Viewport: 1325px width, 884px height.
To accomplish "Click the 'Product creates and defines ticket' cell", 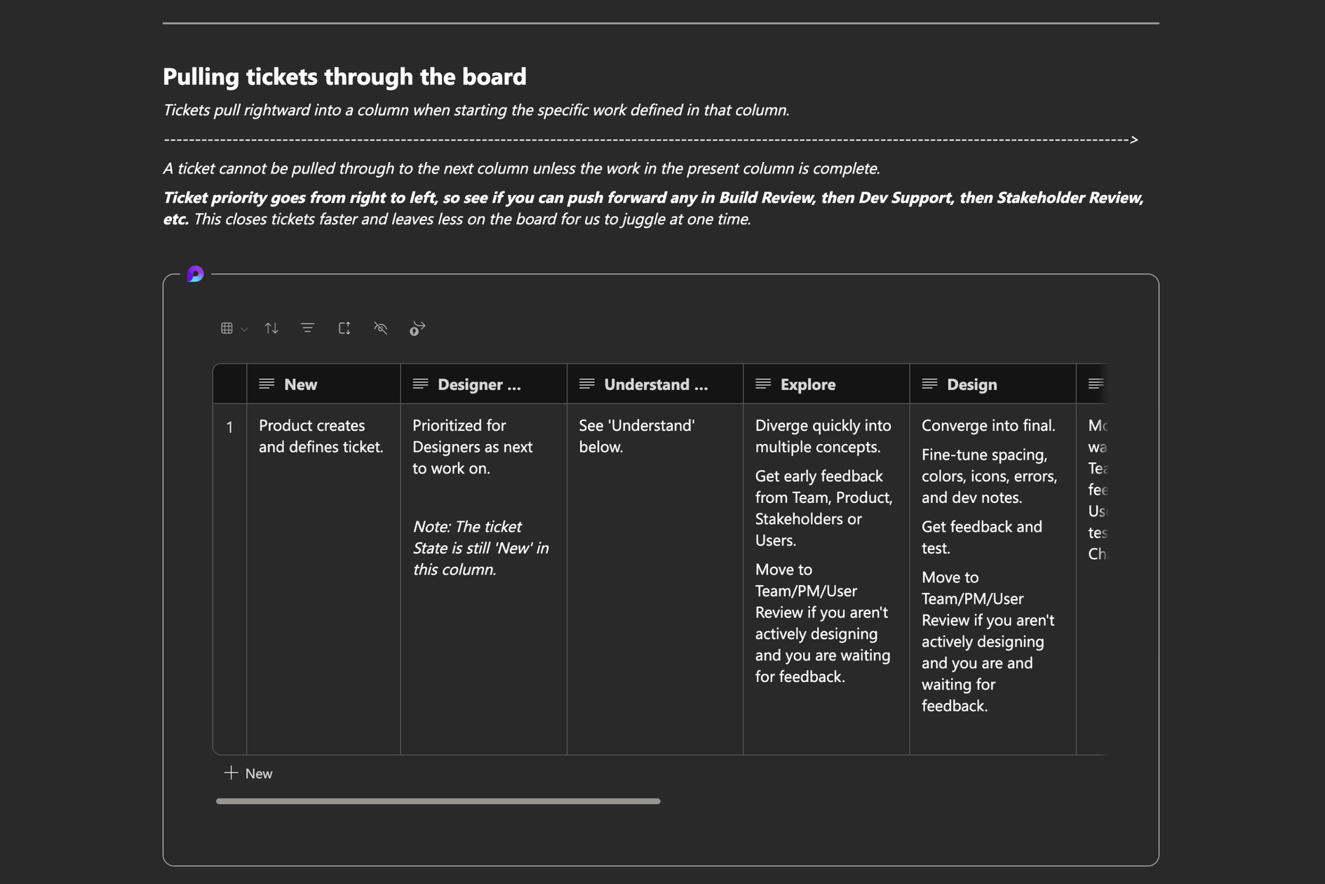I will [321, 436].
